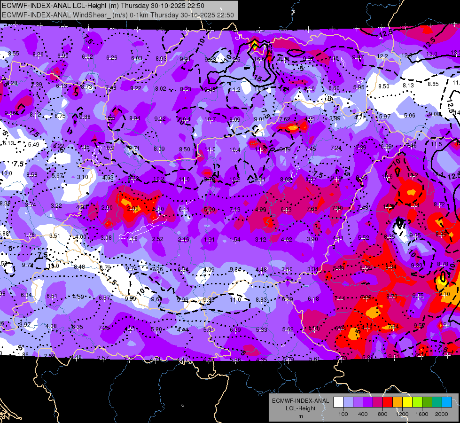Click the 9.30 wind shear value
Screen dimensions: 460x423
pyautogui.click(x=417, y=266)
